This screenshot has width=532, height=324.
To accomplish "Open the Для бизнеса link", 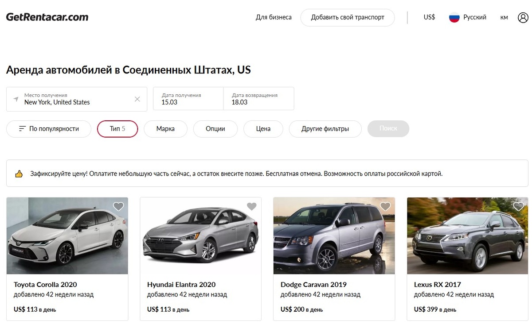I will (x=274, y=17).
